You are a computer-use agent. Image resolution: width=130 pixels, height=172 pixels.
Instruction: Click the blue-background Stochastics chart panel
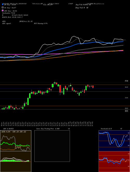point(114,141)
